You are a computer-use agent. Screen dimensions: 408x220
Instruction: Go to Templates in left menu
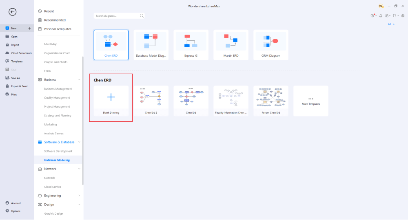click(17, 62)
